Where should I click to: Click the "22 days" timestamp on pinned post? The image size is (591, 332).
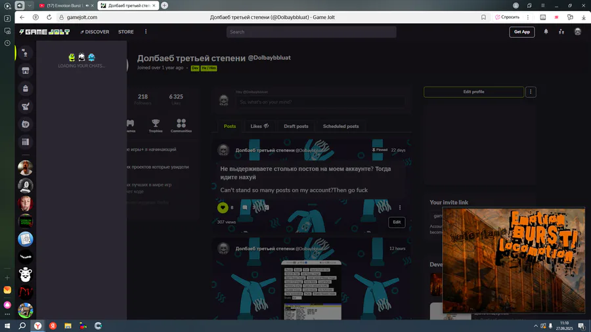(x=398, y=150)
